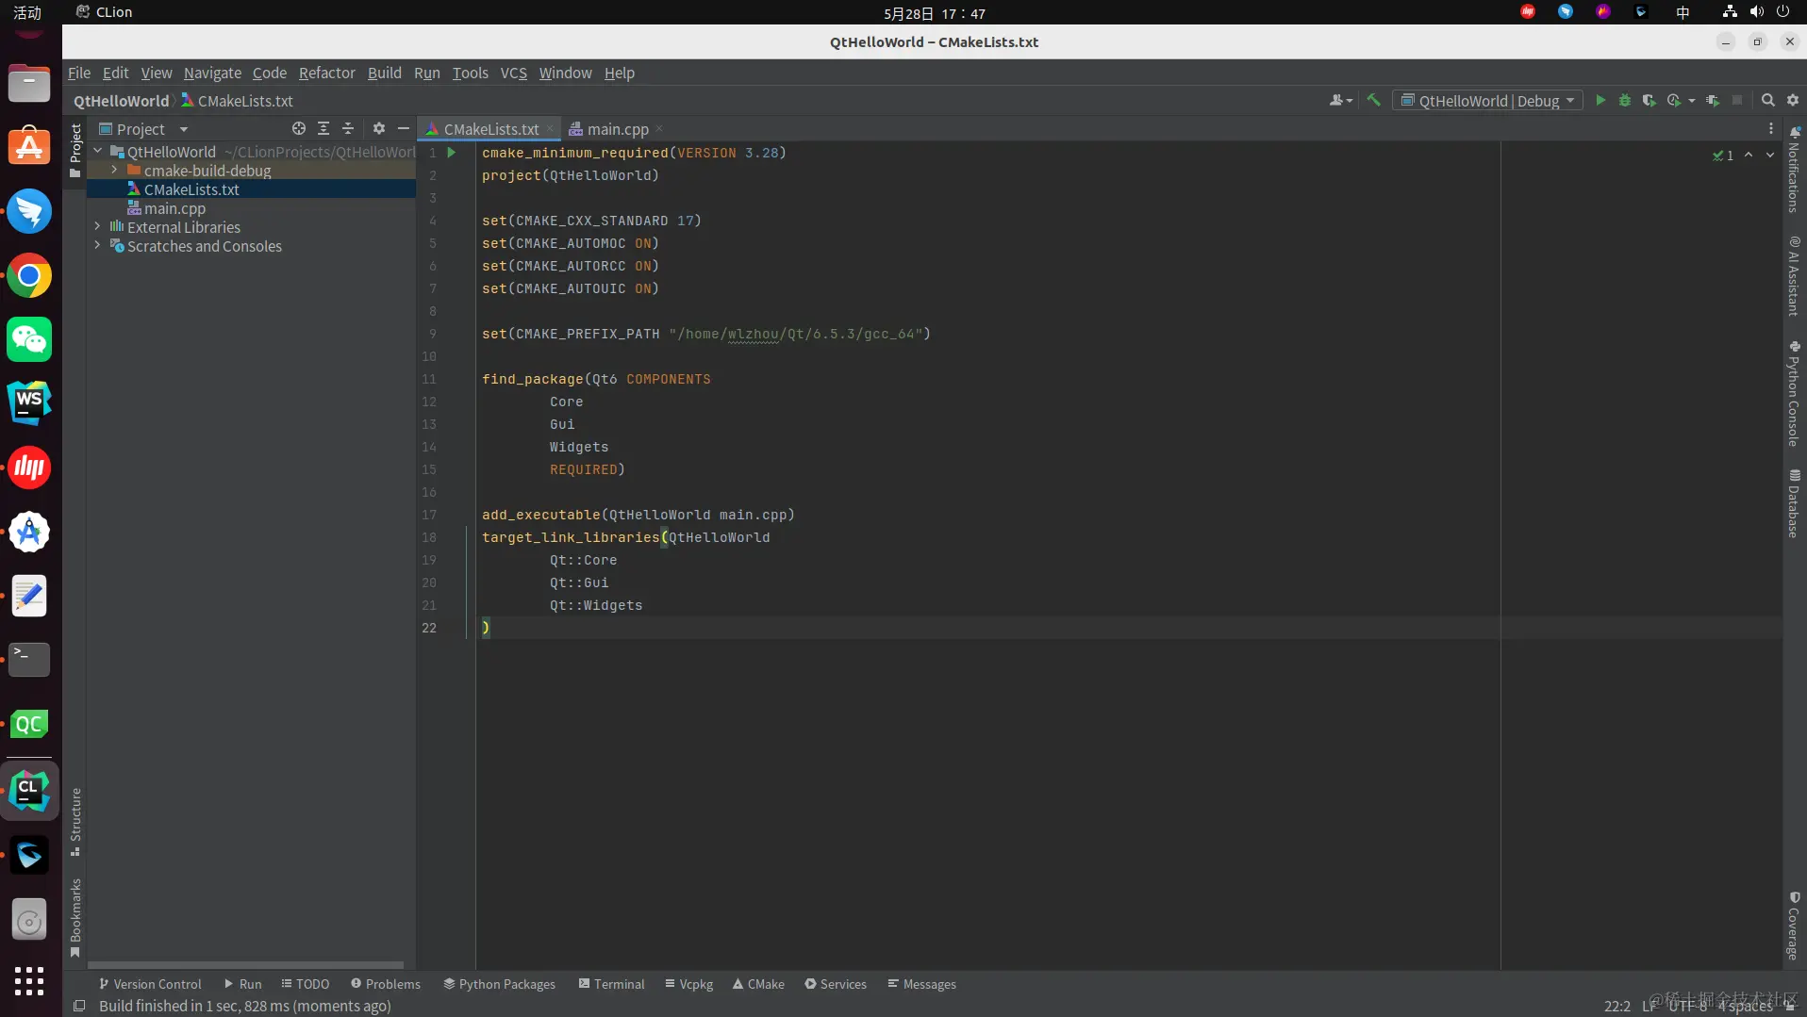
Task: Build project using the hammer icon
Action: 1374,101
